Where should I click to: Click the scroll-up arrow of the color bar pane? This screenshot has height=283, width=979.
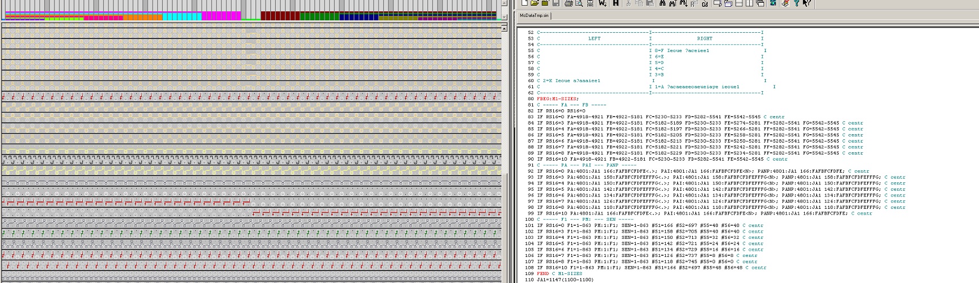pos(504,3)
